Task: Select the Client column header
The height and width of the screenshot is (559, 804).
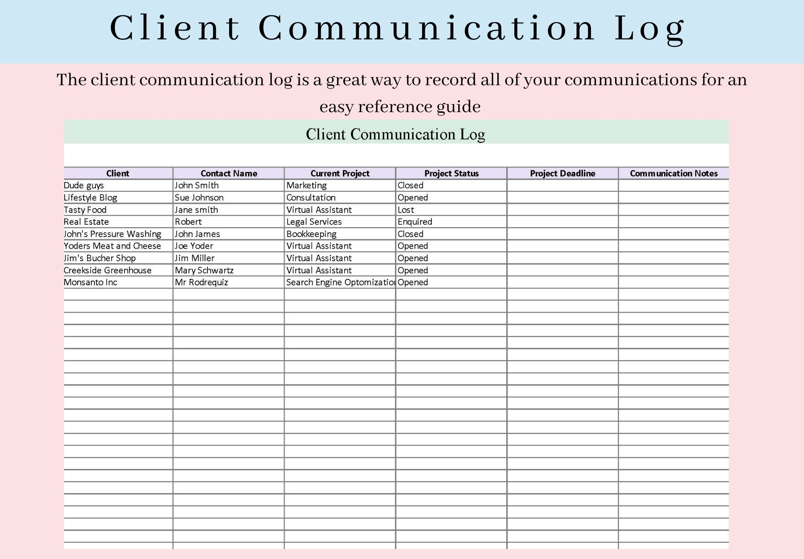Action: pos(118,173)
